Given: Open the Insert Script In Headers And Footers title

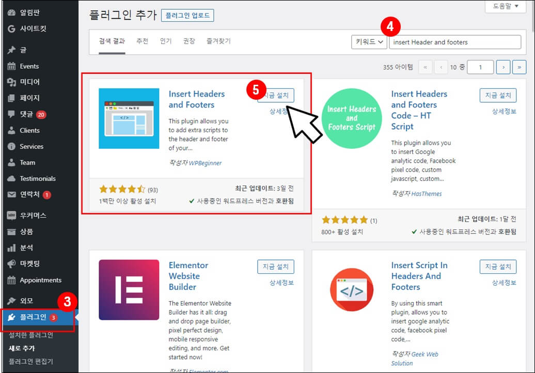Looking at the screenshot, I should (x=419, y=276).
